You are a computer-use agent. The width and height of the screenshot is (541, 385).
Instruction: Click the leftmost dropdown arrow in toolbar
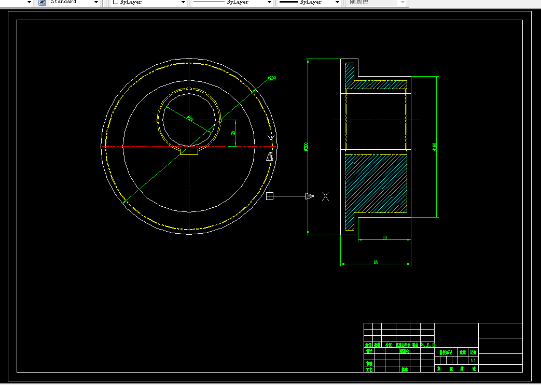pyautogui.click(x=30, y=3)
